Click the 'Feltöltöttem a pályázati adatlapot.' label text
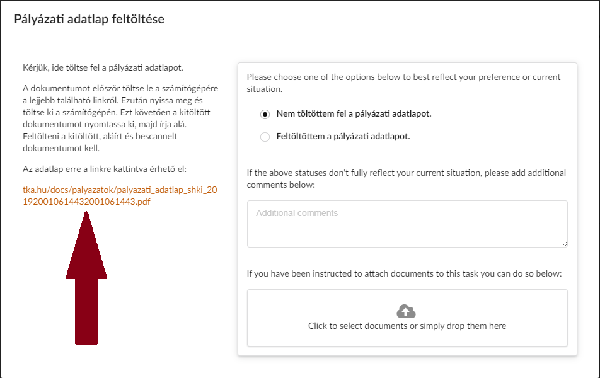600x378 pixels. tap(343, 136)
